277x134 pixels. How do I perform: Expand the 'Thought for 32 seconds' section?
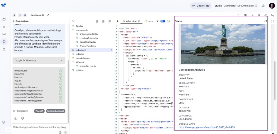click(x=39, y=60)
